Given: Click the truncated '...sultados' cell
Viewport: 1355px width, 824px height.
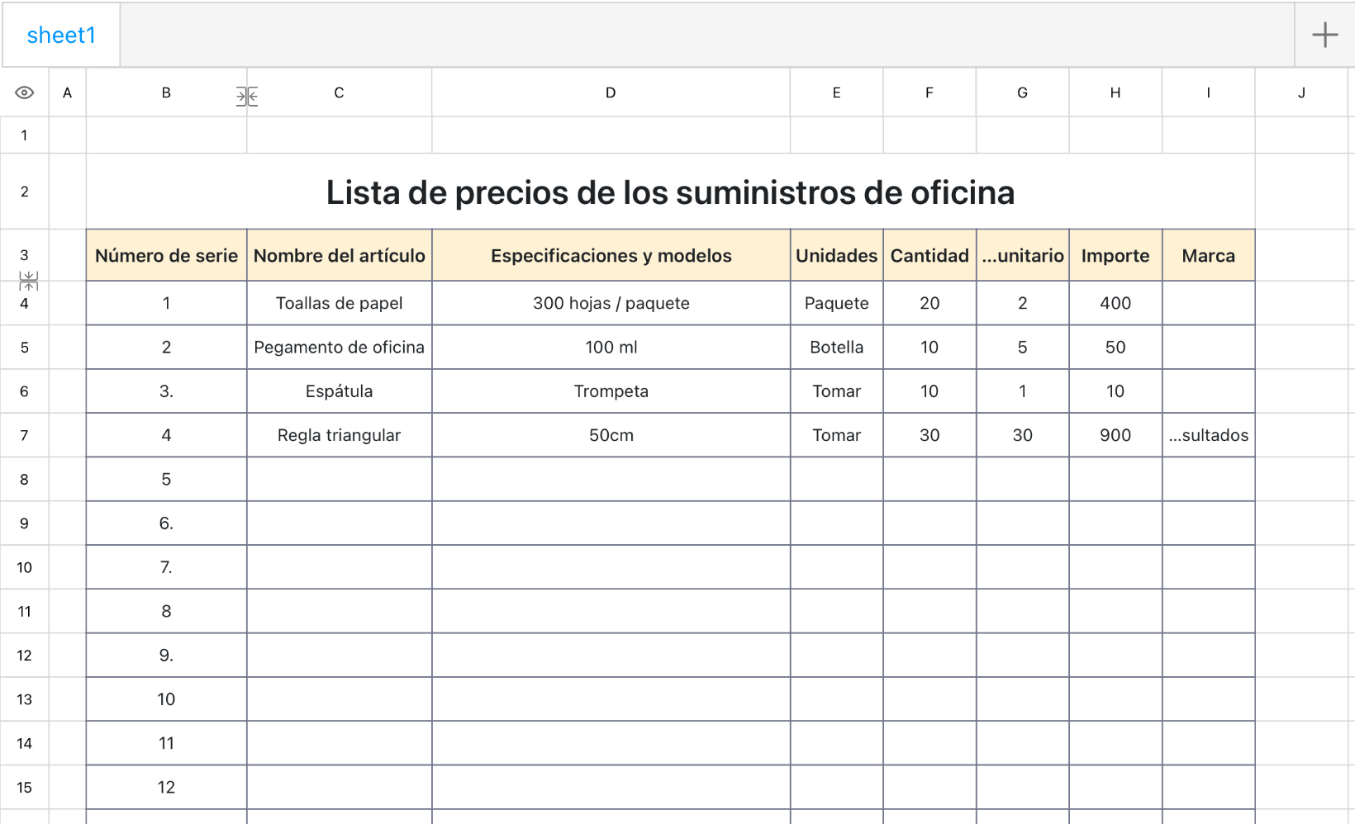Looking at the screenshot, I should pyautogui.click(x=1209, y=435).
